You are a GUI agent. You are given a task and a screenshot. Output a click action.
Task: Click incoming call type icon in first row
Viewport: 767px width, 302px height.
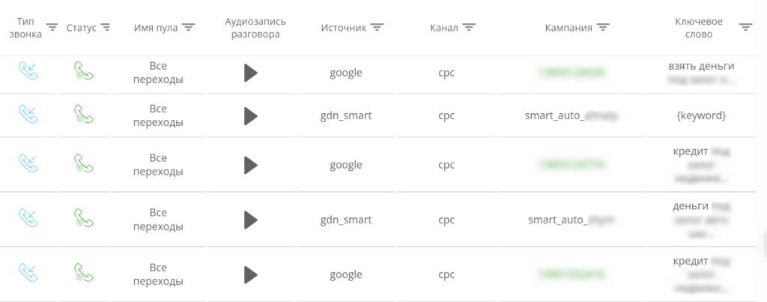tap(28, 72)
